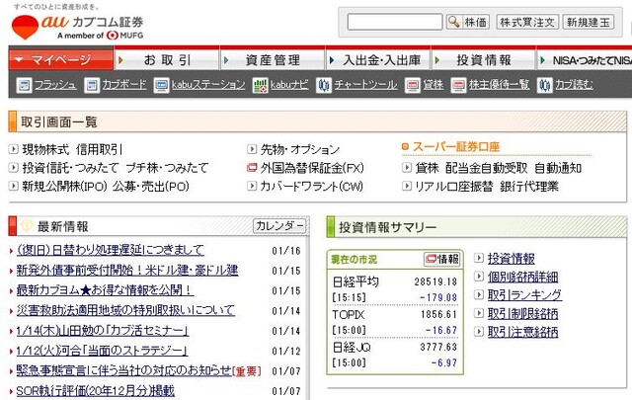Open the 資産管理 tab
Screen dimensions: 632x400
click(273, 60)
